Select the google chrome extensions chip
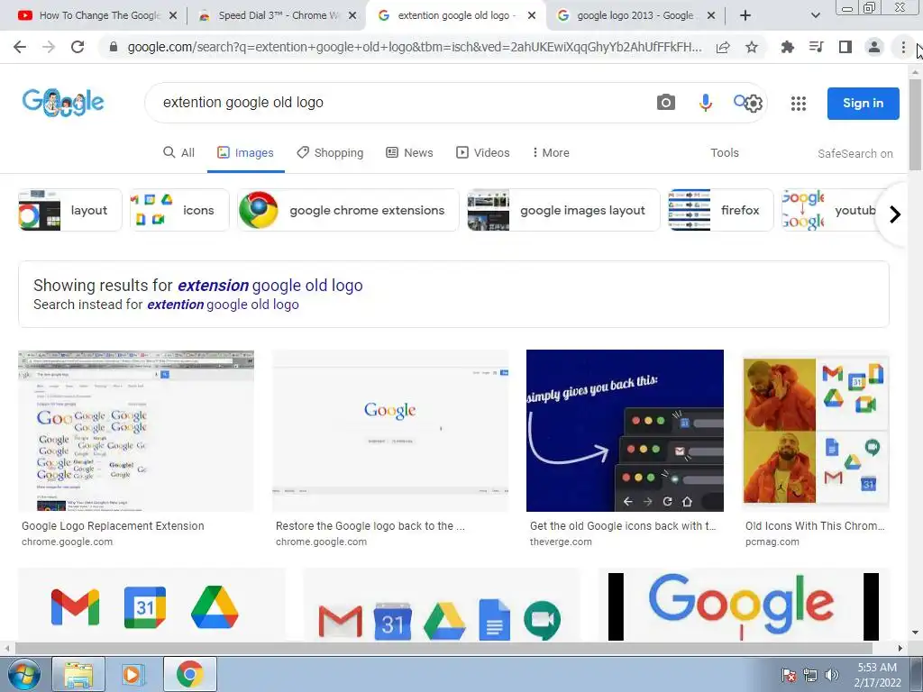The image size is (923, 692). coord(348,210)
